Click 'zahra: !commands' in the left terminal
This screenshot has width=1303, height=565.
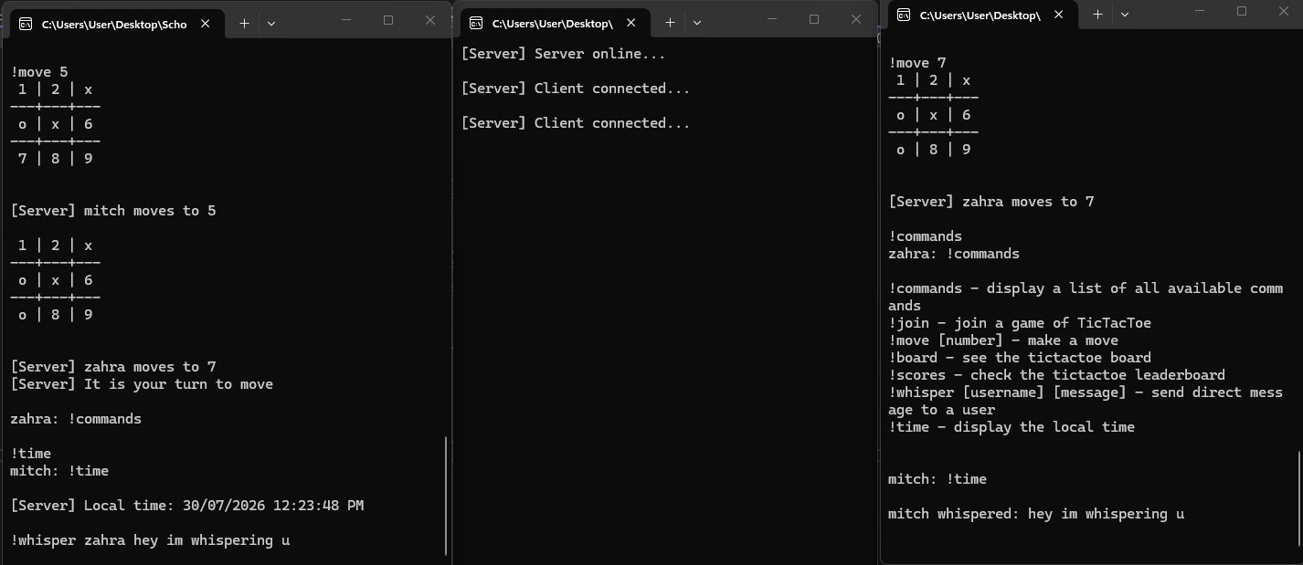[76, 419]
